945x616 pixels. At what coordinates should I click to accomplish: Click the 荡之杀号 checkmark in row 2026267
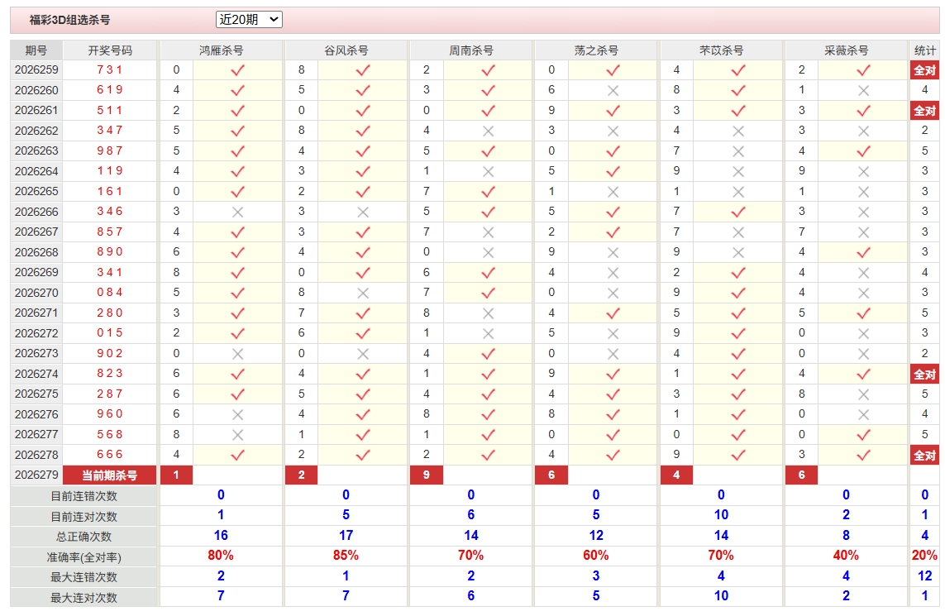click(613, 232)
